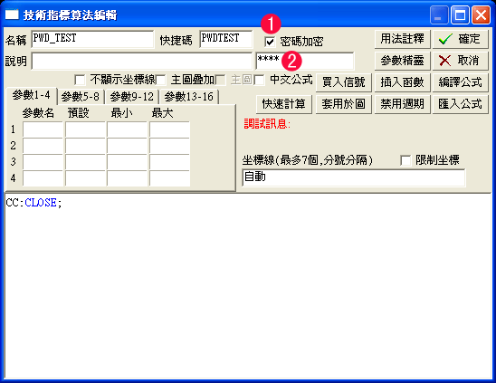
Task: Open the 參數9-12 tab
Action: pyautogui.click(x=131, y=97)
